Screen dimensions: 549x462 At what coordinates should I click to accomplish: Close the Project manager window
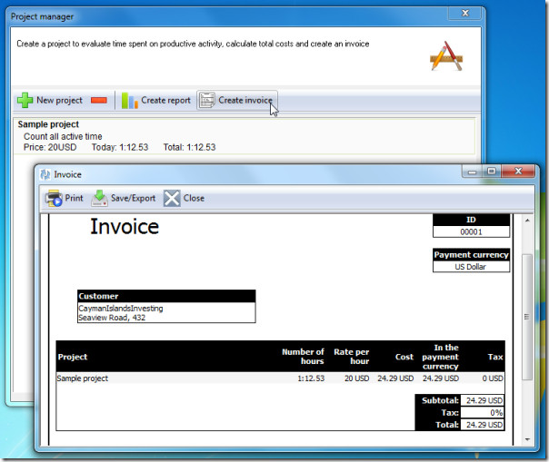[x=465, y=14]
